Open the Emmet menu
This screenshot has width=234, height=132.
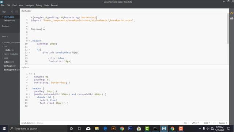pyautogui.click(x=54, y=5)
